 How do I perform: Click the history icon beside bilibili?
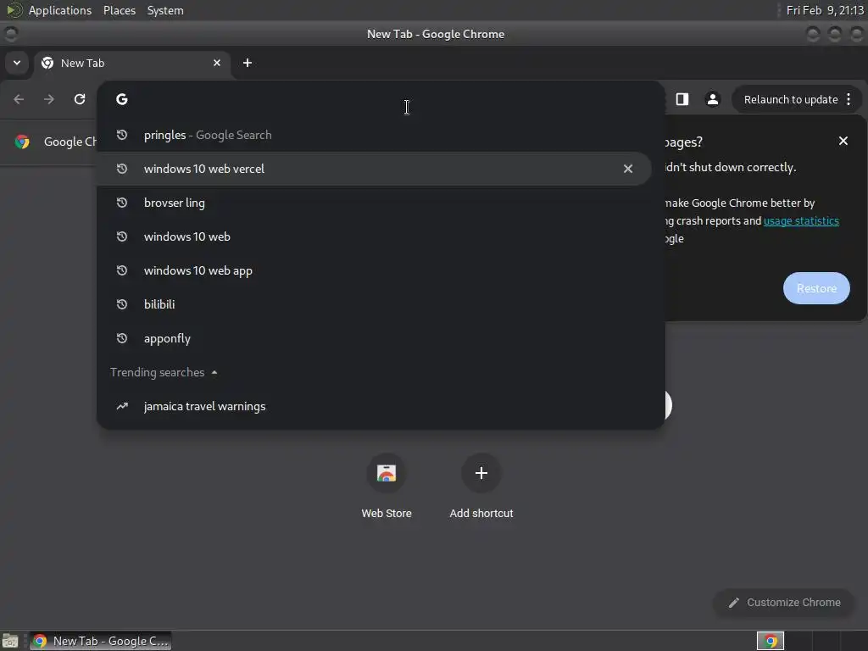[122, 304]
